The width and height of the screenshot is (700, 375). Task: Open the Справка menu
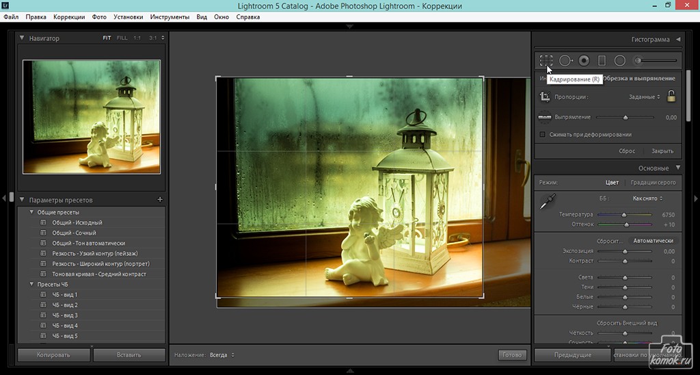click(247, 17)
